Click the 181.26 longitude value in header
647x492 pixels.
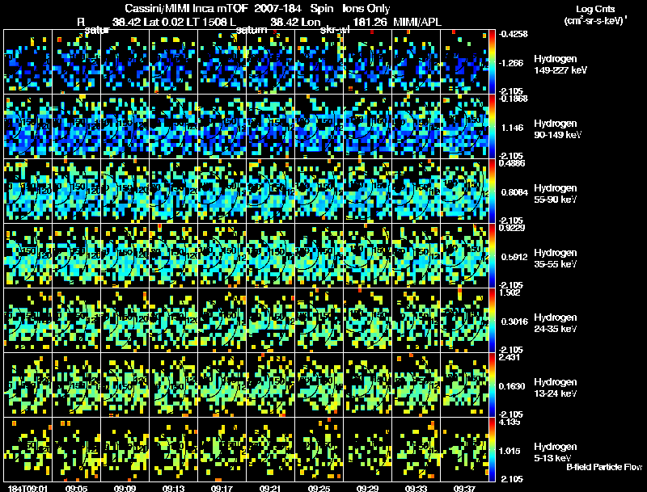click(370, 22)
